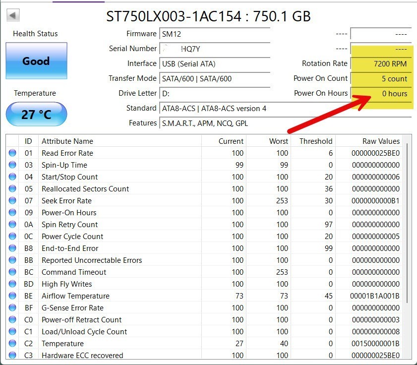Click the Raw Values column header
The width and height of the screenshot is (417, 365).
point(369,141)
